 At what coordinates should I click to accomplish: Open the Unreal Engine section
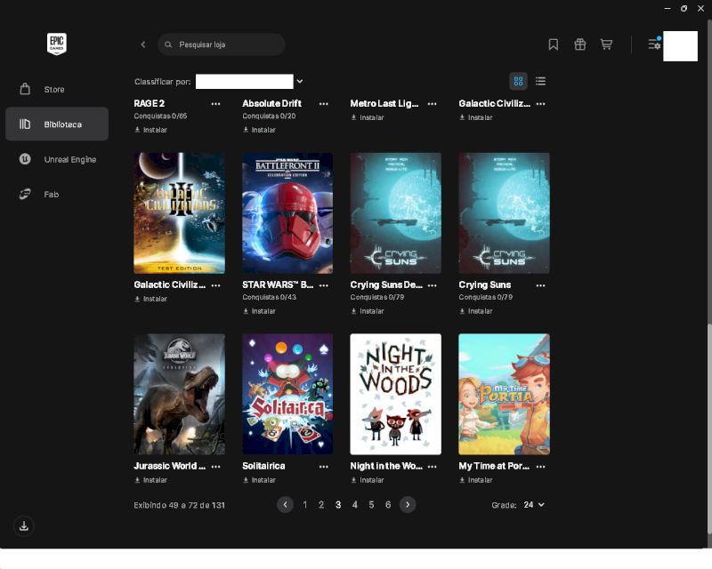[57, 159]
